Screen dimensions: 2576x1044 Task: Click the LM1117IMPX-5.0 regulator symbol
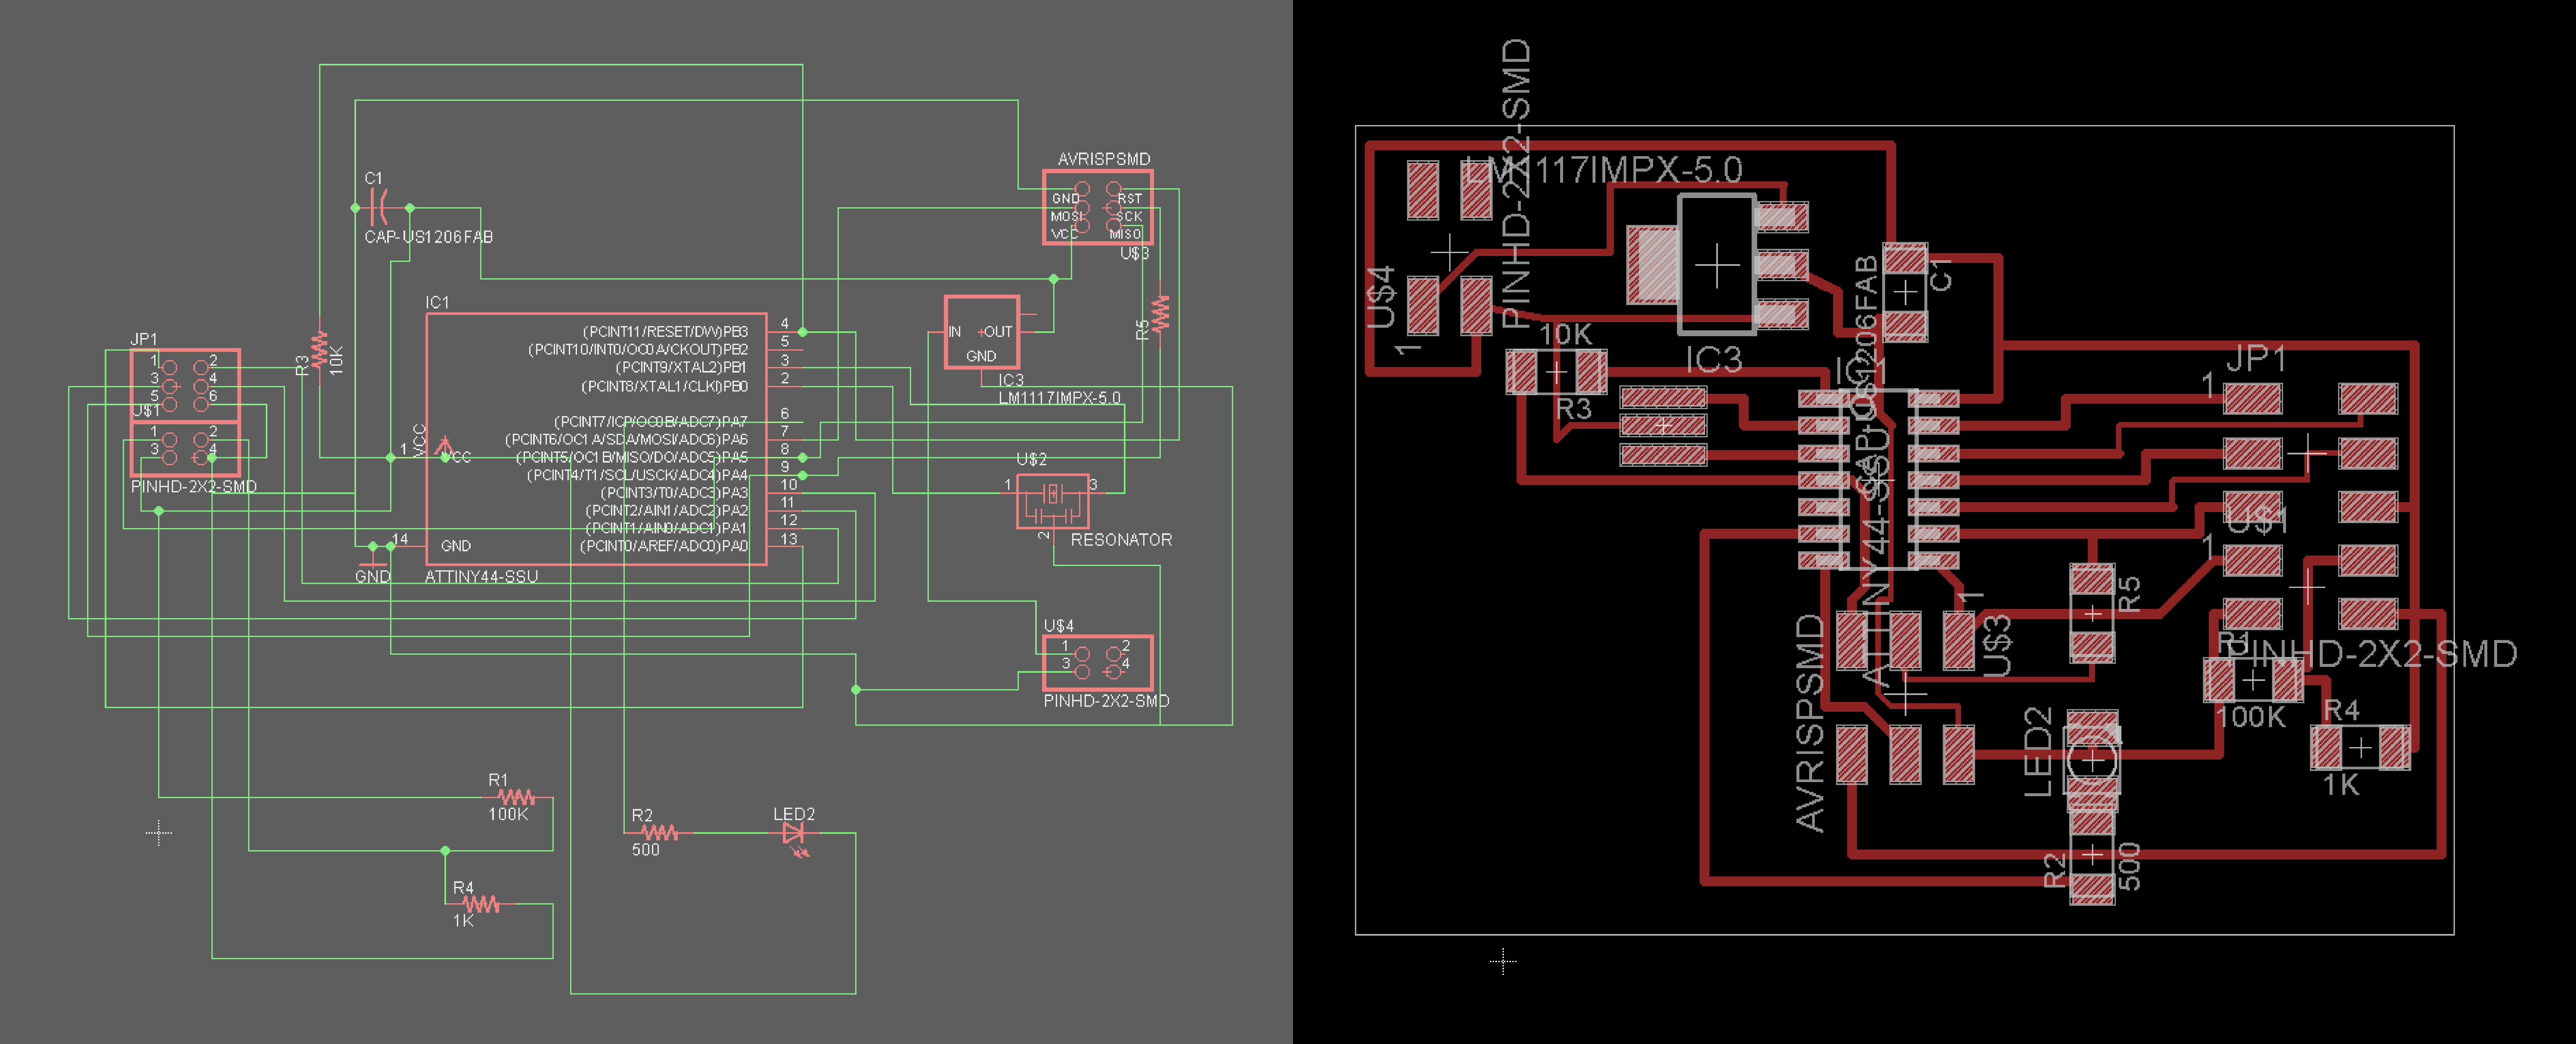click(x=982, y=332)
